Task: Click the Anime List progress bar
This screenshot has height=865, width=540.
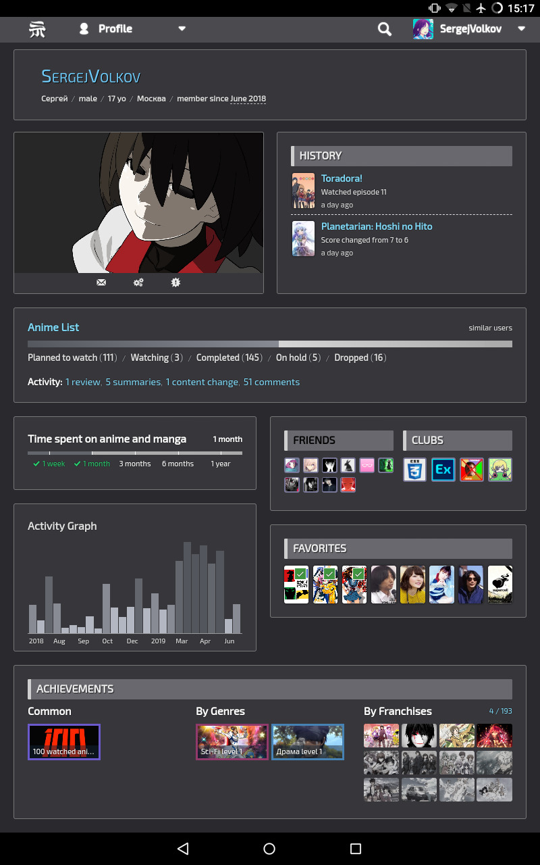Action: [270, 344]
